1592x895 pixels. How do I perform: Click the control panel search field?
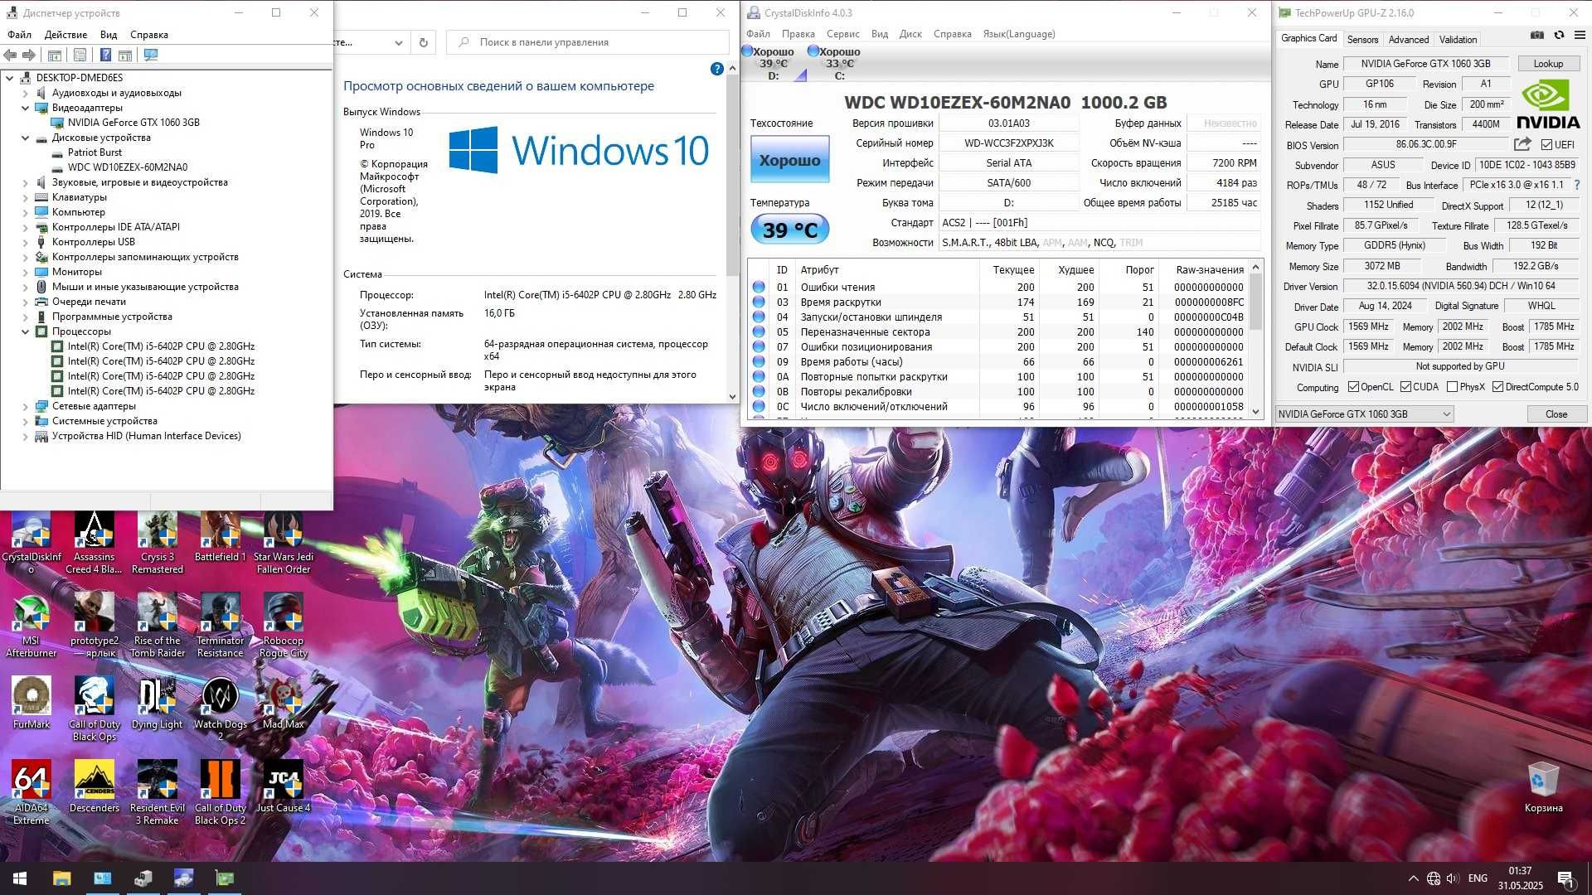coord(587,42)
